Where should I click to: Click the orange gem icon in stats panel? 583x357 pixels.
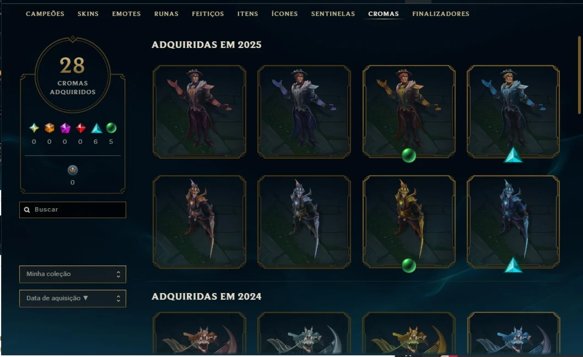tap(50, 128)
